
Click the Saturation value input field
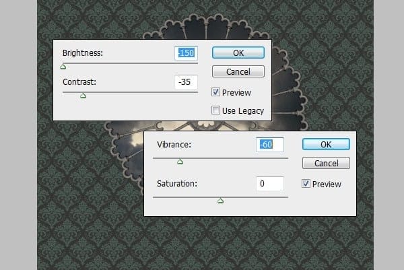coord(270,184)
